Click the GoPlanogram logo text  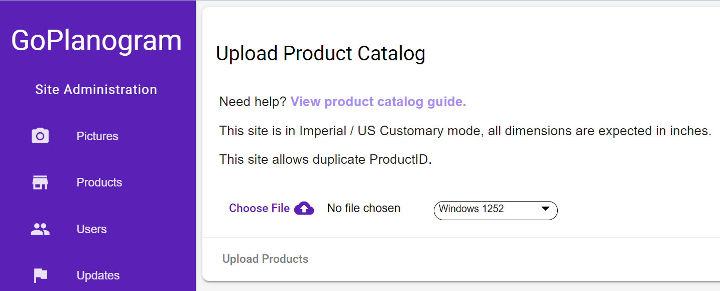tap(96, 40)
